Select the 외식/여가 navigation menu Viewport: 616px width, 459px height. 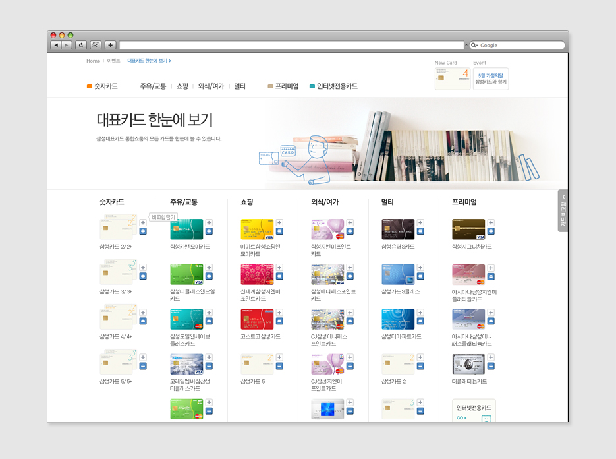(x=211, y=86)
